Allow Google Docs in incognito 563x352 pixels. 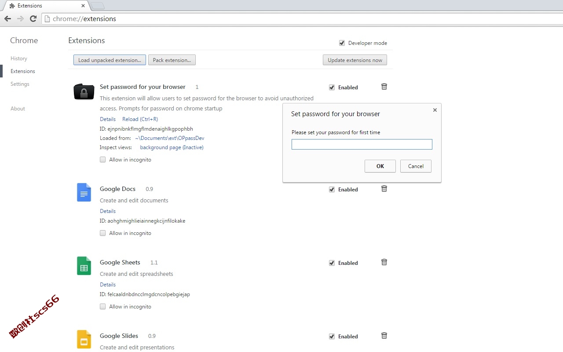click(x=102, y=233)
